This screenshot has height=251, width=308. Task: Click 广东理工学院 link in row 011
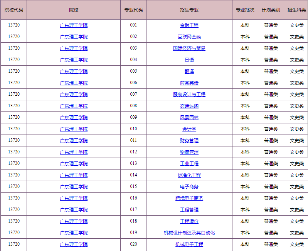74,141
